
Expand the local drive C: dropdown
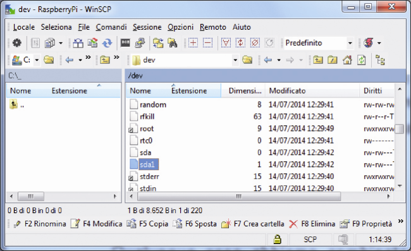pos(37,60)
